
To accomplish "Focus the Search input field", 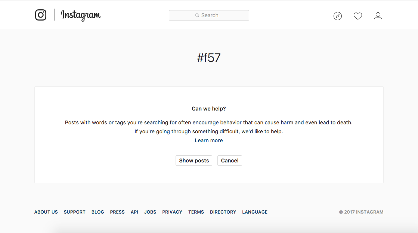I will click(209, 15).
